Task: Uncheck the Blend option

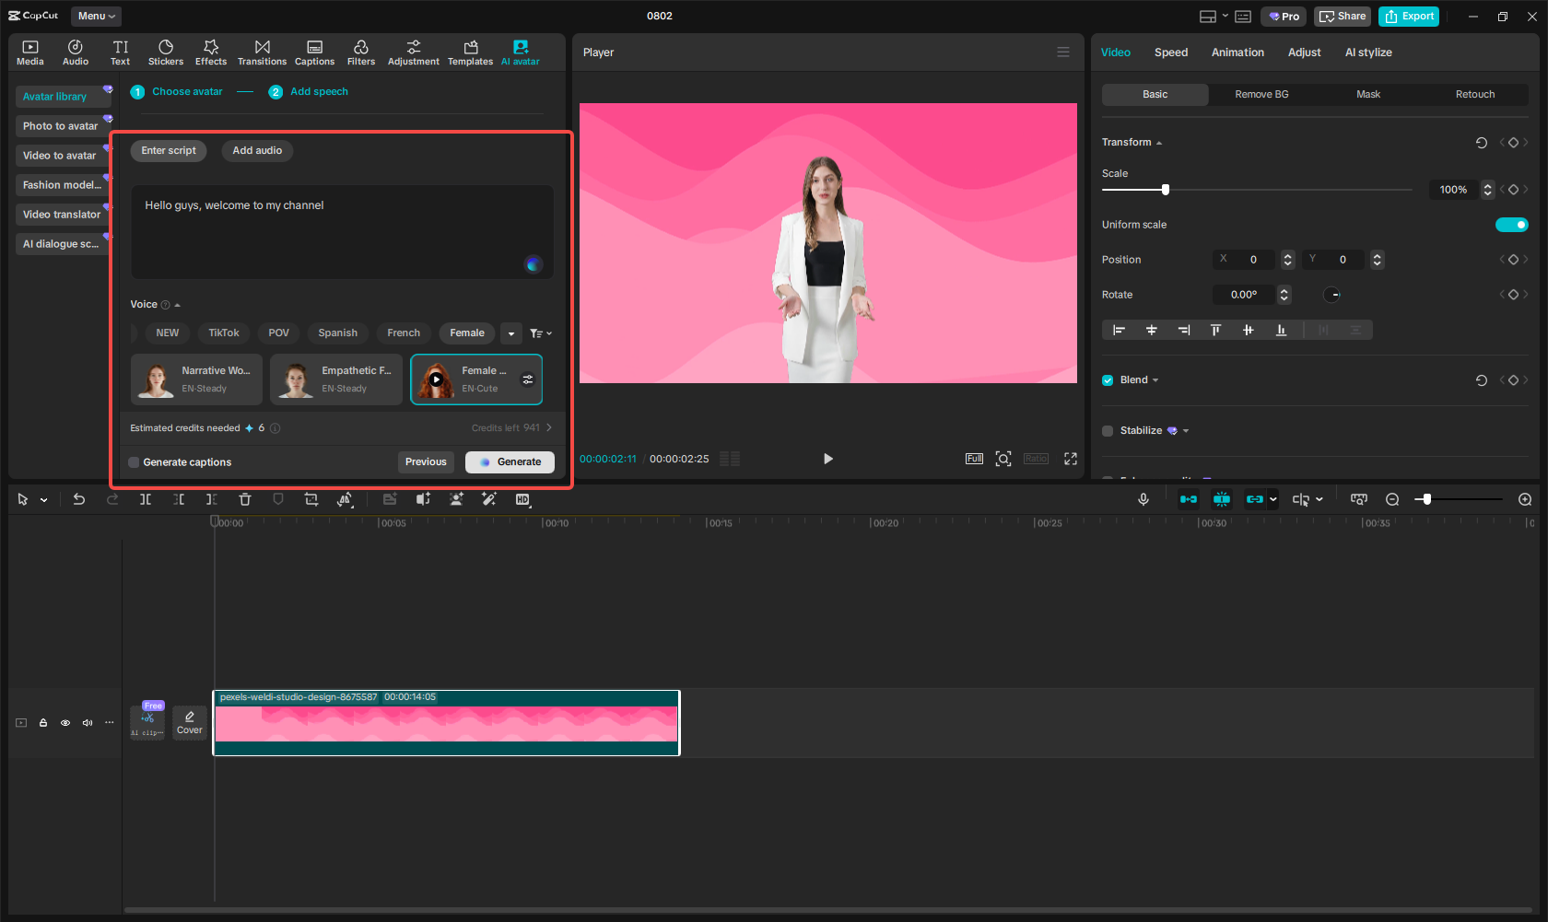Action: 1107,379
